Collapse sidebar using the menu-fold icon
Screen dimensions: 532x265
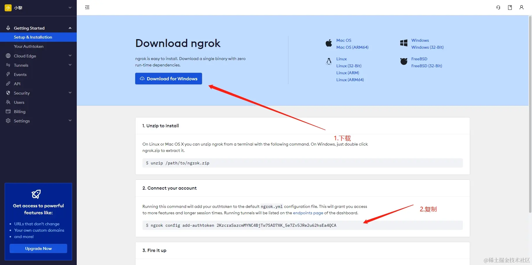87,7
